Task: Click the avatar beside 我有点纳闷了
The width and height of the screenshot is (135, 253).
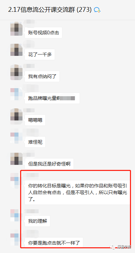Action: tap(16, 72)
